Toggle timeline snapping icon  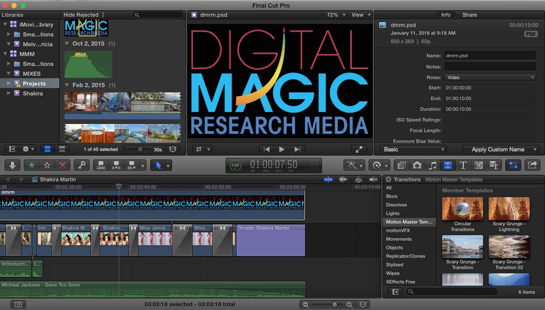pyautogui.click(x=374, y=180)
